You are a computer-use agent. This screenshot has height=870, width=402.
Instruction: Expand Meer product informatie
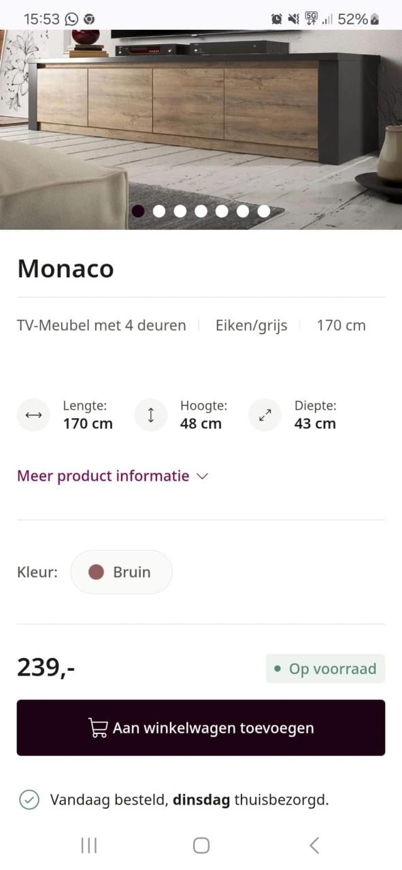(103, 476)
